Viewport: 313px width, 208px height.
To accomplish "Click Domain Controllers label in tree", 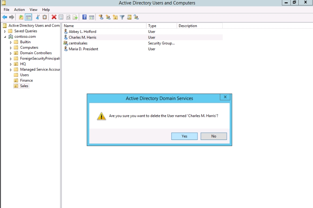I will click(x=36, y=53).
